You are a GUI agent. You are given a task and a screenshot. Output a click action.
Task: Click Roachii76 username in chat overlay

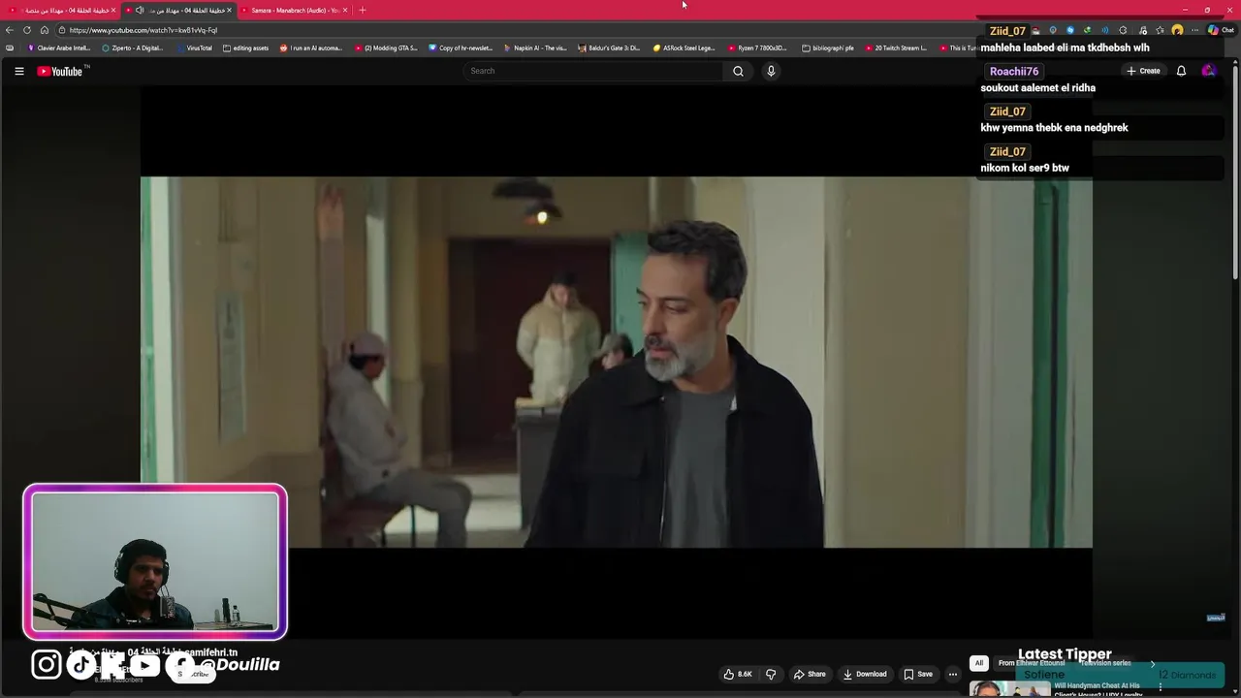coord(1014,72)
